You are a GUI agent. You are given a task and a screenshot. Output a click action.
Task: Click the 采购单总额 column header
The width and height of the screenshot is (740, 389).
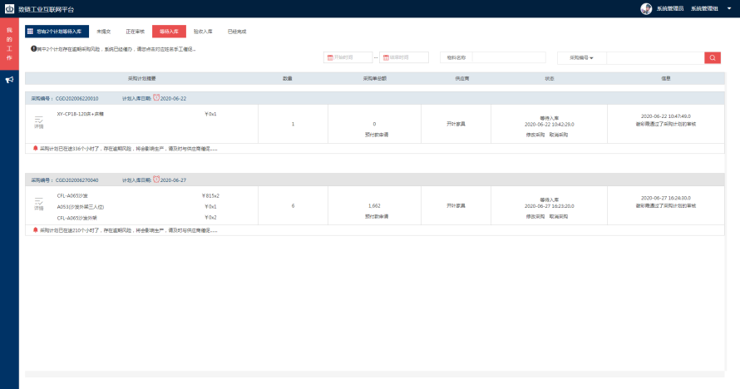click(x=375, y=78)
